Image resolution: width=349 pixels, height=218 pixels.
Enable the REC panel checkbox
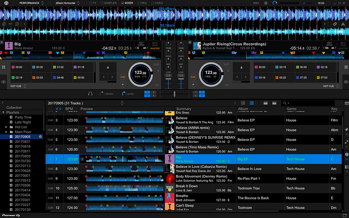pos(139,3)
